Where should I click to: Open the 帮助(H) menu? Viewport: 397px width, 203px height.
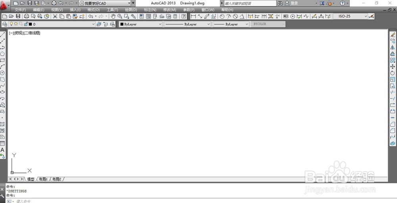point(227,10)
